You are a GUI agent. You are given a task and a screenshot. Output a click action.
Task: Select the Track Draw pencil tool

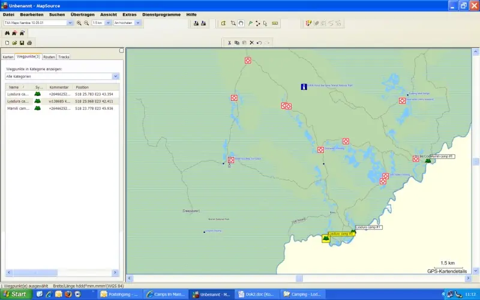308,23
